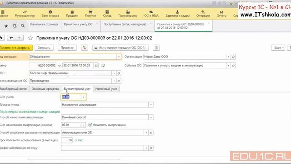This screenshot has width=291, height=164.
Task: Open the Отчеты section
Action: pyautogui.click(x=221, y=14)
